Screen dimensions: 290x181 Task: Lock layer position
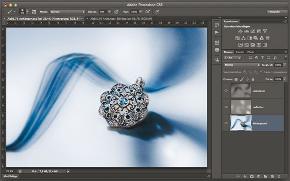coord(247,79)
